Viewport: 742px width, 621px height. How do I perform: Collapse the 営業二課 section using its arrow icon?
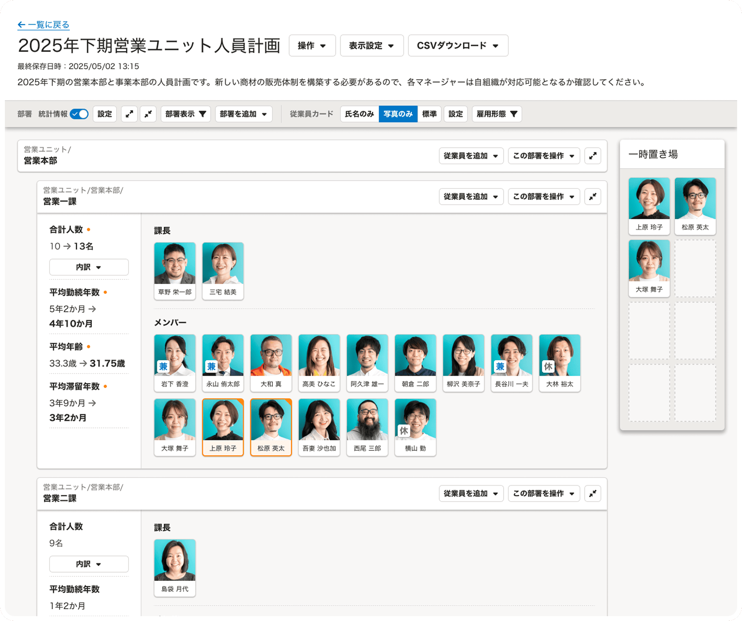pyautogui.click(x=592, y=494)
